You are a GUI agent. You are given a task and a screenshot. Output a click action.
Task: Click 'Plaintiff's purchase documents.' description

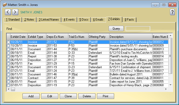click(x=131, y=49)
